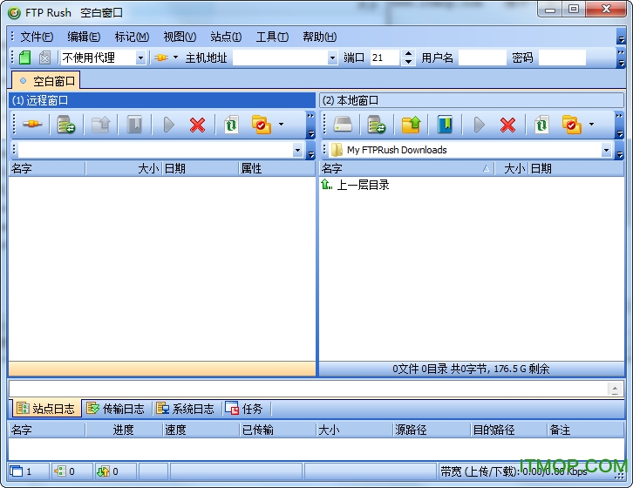Image resolution: width=633 pixels, height=488 pixels.
Task: Click the close connection gray page icon
Action: point(44,58)
